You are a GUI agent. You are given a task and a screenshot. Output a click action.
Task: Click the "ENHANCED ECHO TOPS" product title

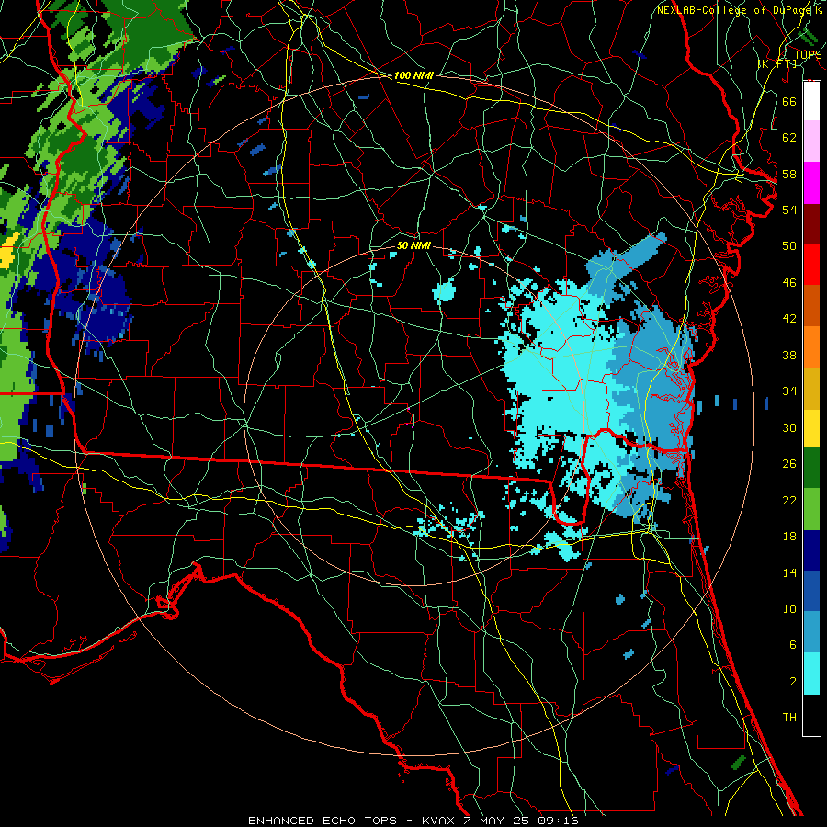click(323, 821)
